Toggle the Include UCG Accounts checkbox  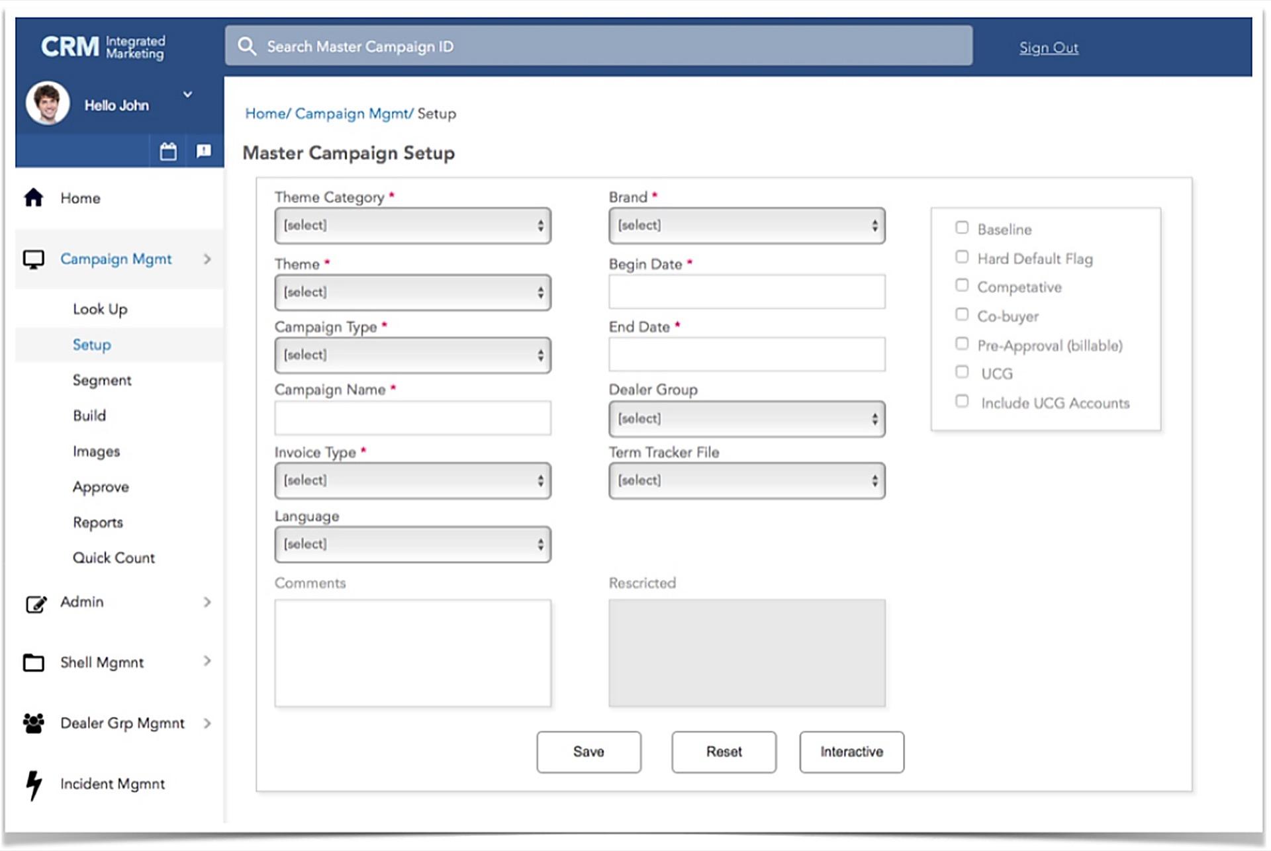coord(961,401)
